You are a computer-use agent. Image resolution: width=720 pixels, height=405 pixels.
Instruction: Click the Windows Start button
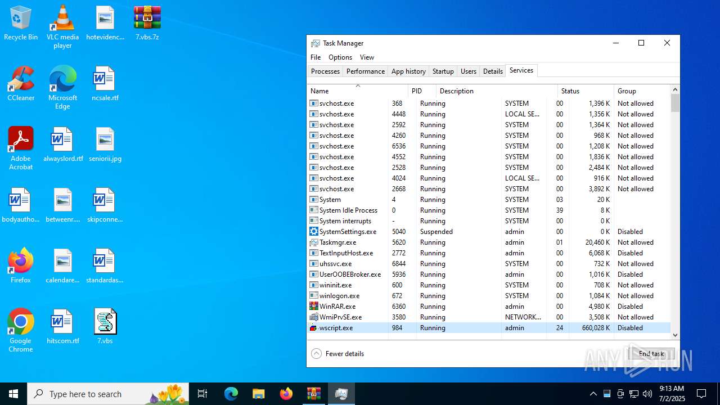click(x=13, y=394)
